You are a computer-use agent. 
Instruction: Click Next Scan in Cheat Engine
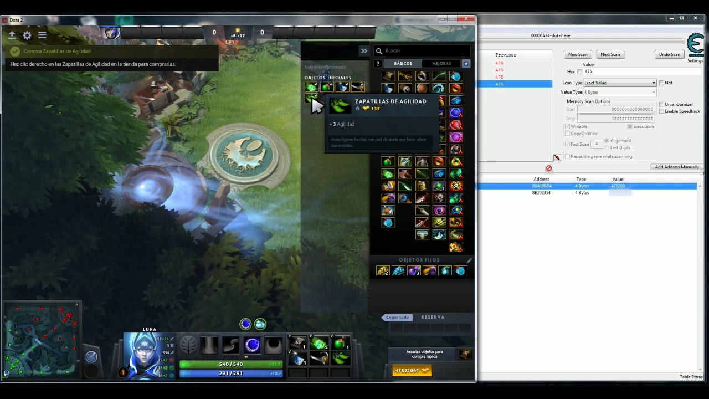pyautogui.click(x=610, y=54)
